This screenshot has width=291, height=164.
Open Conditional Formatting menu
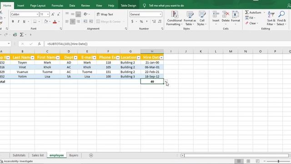pyautogui.click(x=174, y=18)
